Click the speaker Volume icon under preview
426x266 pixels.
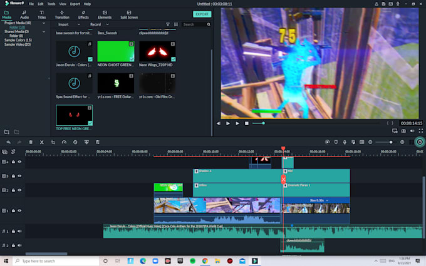[x=412, y=131]
